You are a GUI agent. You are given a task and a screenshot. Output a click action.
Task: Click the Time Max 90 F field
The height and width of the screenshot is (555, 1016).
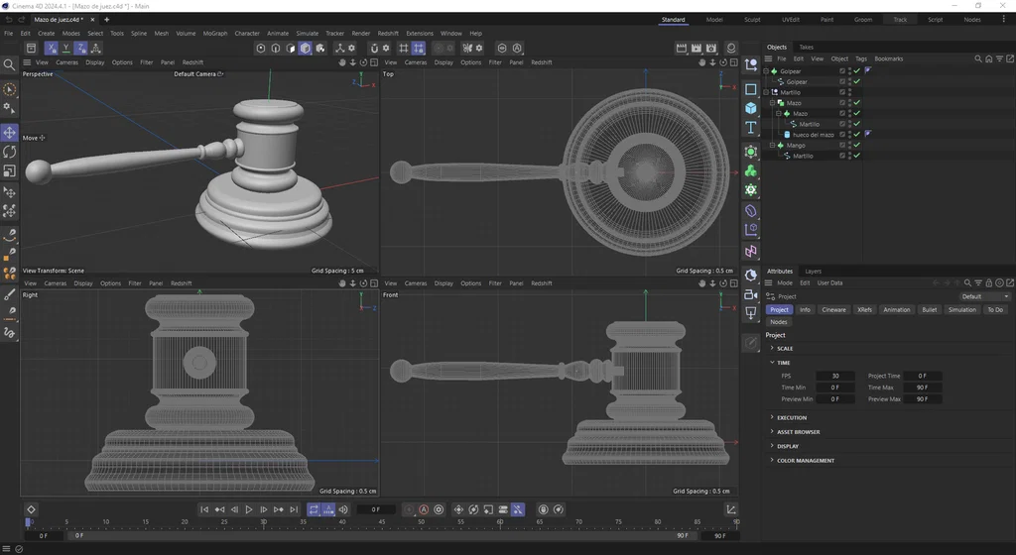(922, 388)
